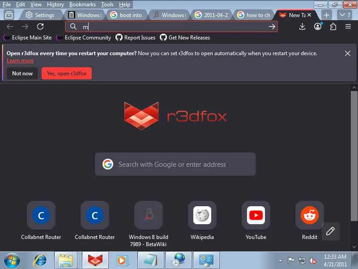Open the Downloads panel
This screenshot has width=358, height=269.
[302, 26]
